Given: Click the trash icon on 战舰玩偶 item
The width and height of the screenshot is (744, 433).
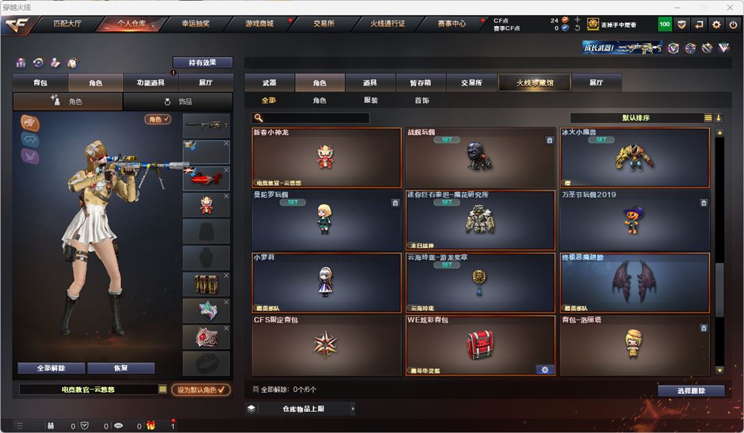Looking at the screenshot, I should click(549, 141).
